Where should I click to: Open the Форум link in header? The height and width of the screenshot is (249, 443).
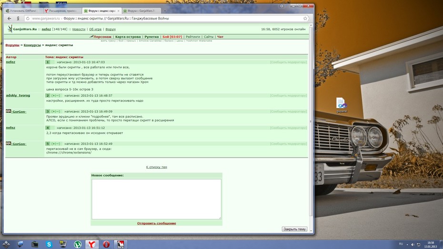110,29
